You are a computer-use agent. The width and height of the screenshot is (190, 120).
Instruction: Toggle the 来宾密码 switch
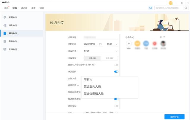pyautogui.click(x=116, y=72)
